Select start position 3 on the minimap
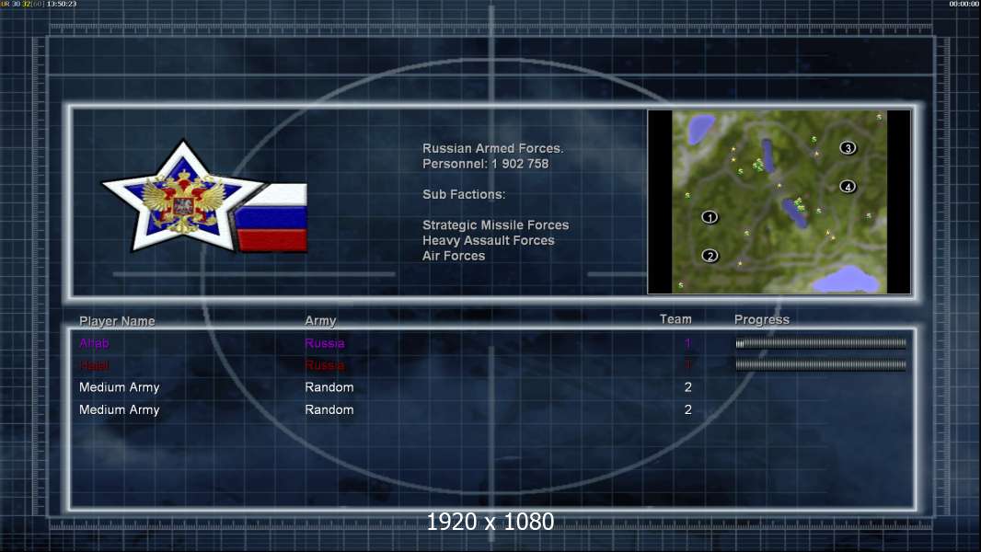The image size is (981, 552). pos(848,148)
